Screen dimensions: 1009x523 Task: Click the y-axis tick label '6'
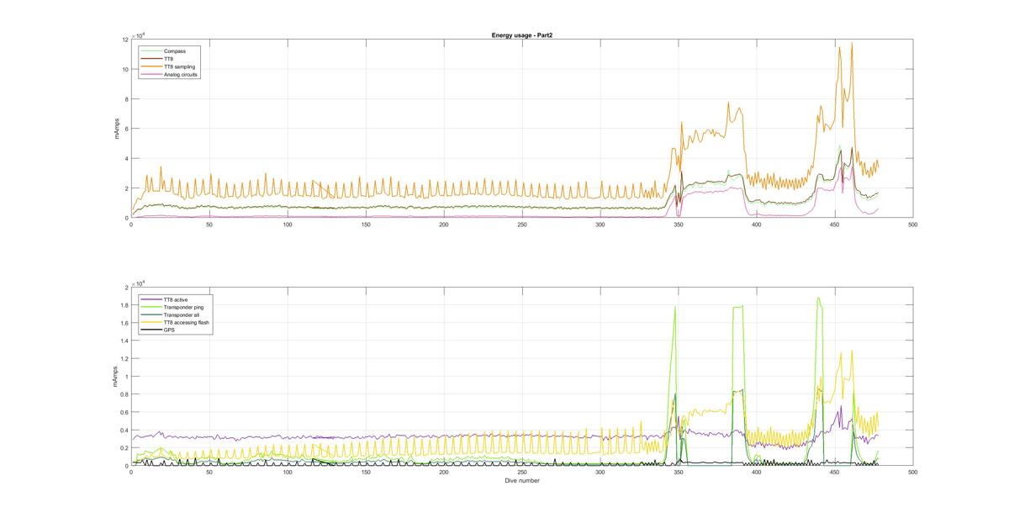126,129
